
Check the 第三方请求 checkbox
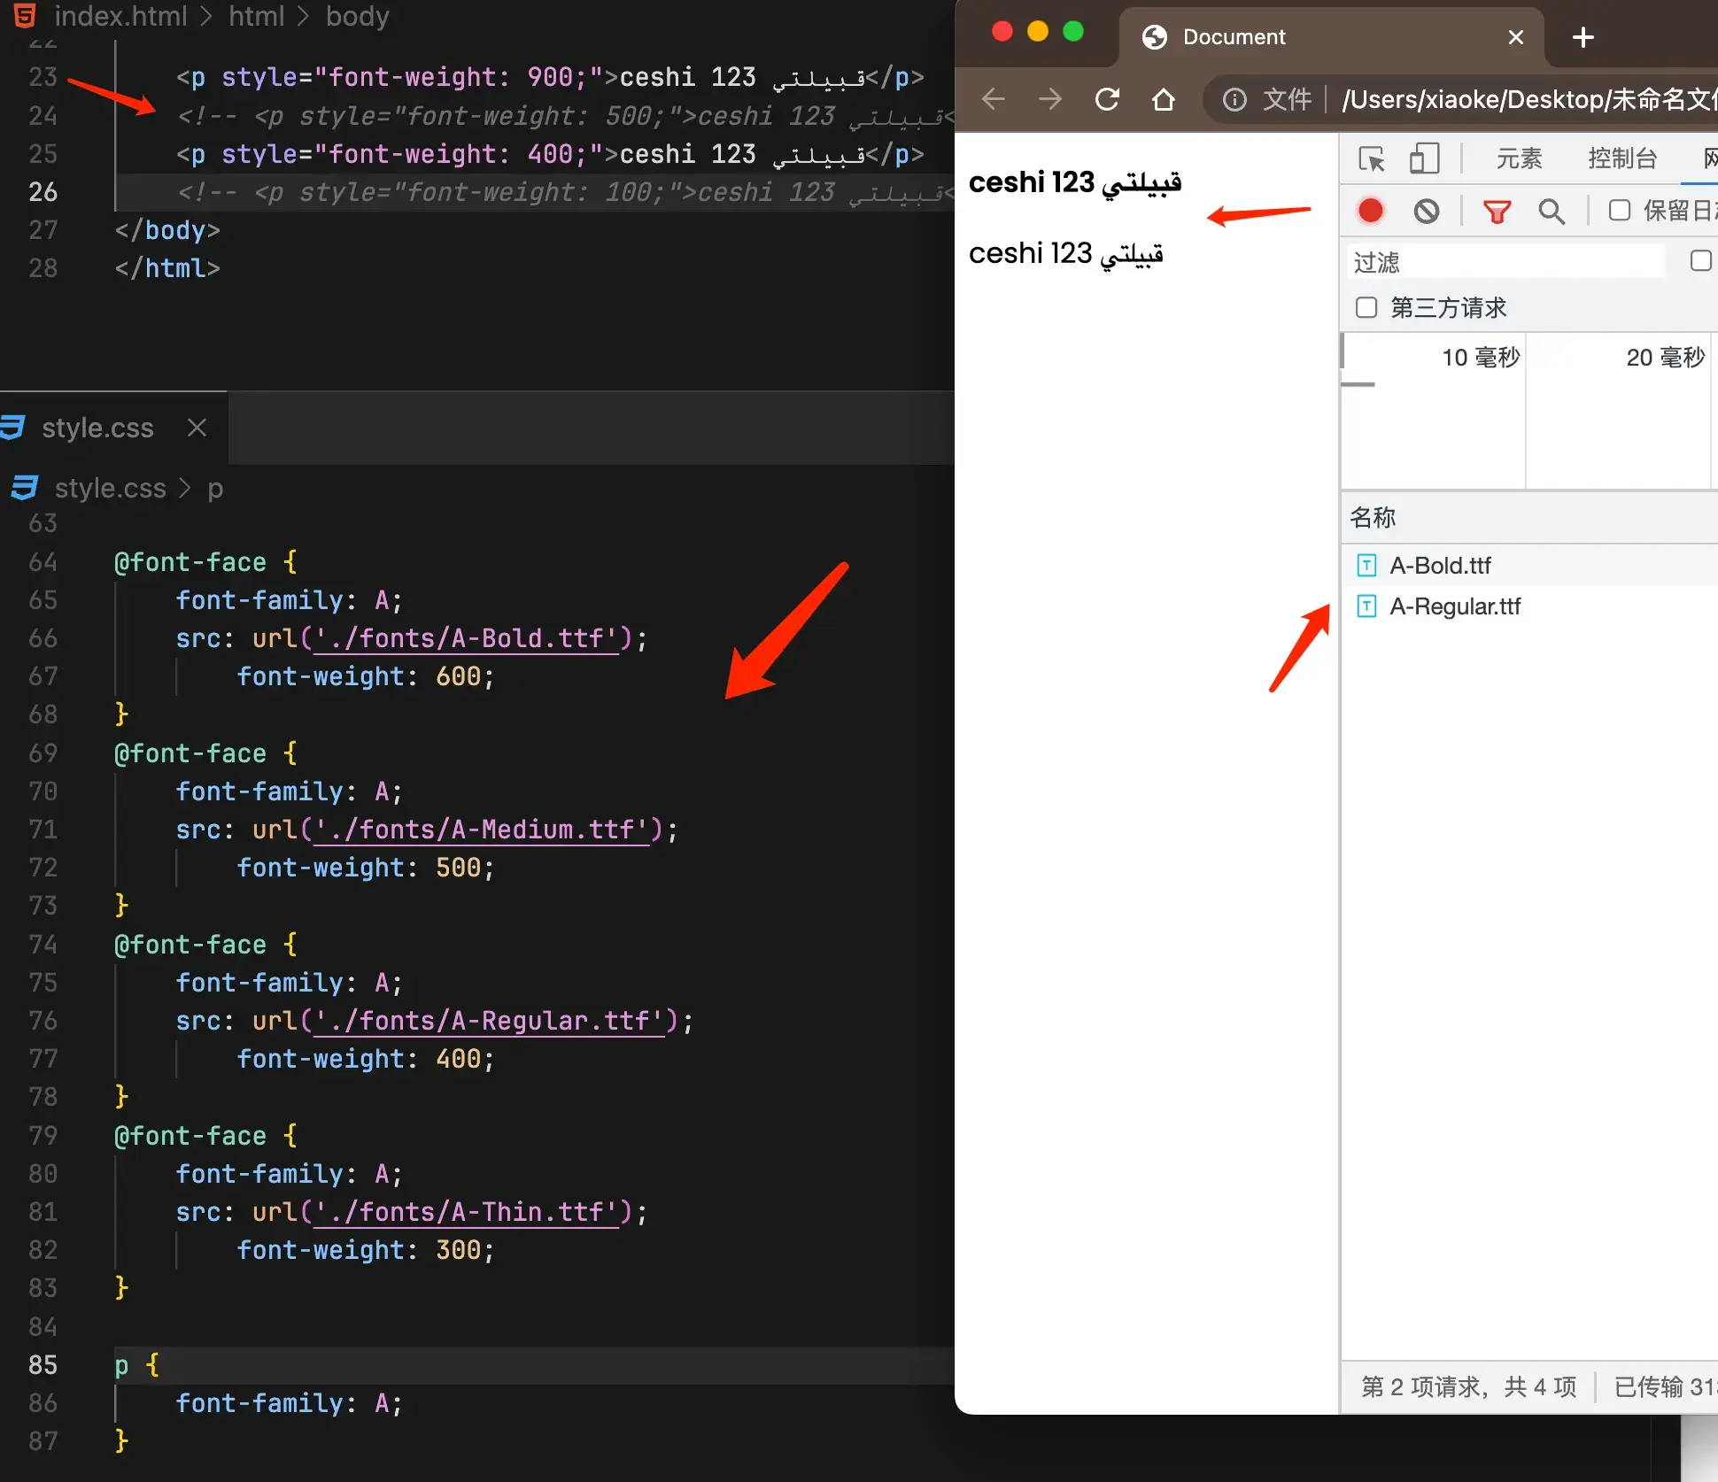(x=1366, y=307)
